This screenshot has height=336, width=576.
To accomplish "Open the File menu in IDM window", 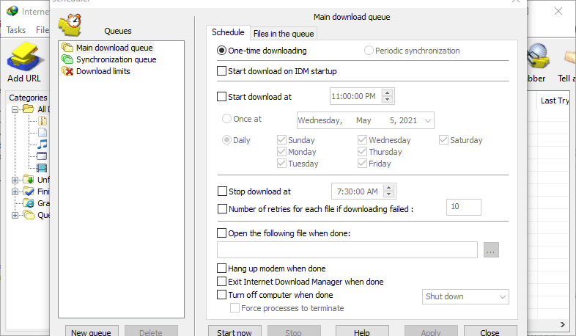I will [43, 30].
